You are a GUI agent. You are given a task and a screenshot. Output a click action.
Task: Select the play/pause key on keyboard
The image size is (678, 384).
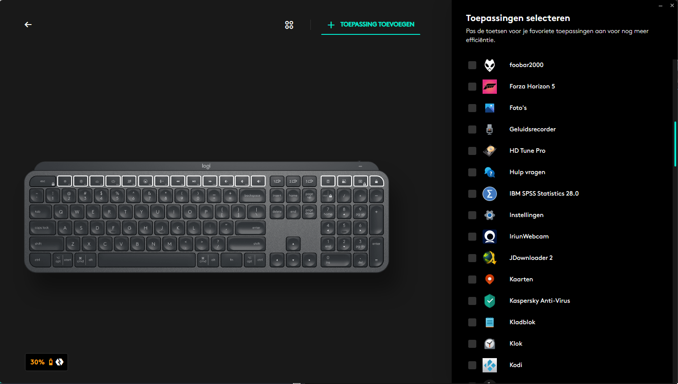(x=194, y=181)
